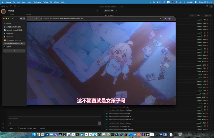Screen dimensions: 214x138
Task: Open the redis/client.go changed file
Action: coord(158,126)
